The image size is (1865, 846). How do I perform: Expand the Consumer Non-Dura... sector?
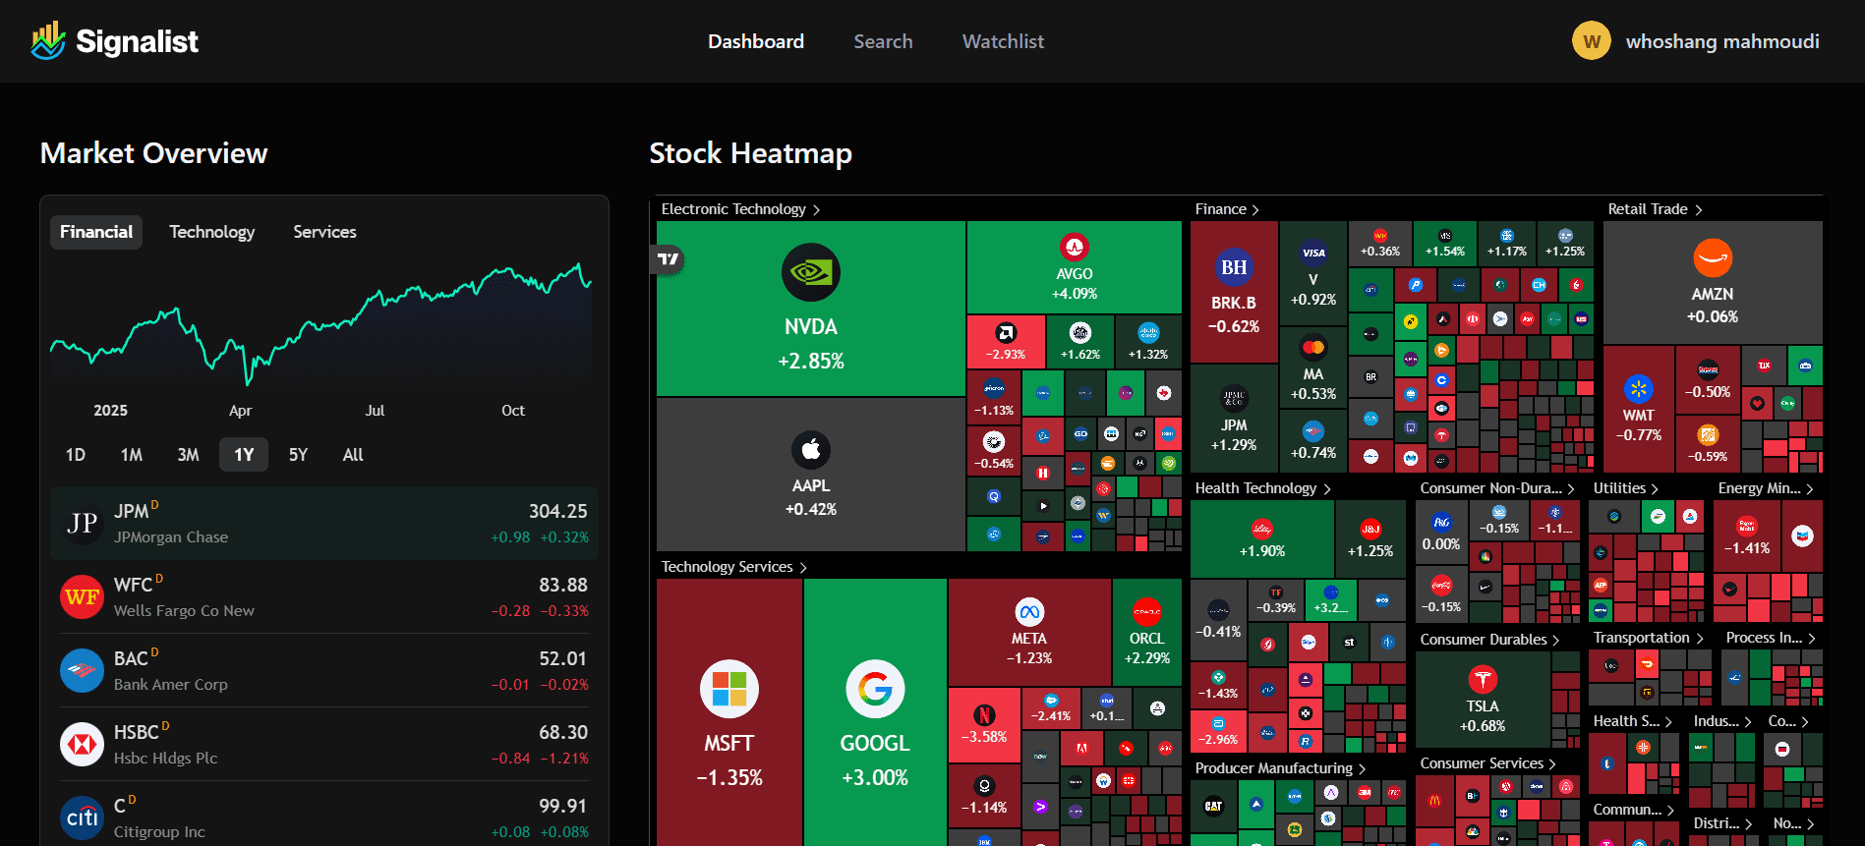tap(1497, 488)
